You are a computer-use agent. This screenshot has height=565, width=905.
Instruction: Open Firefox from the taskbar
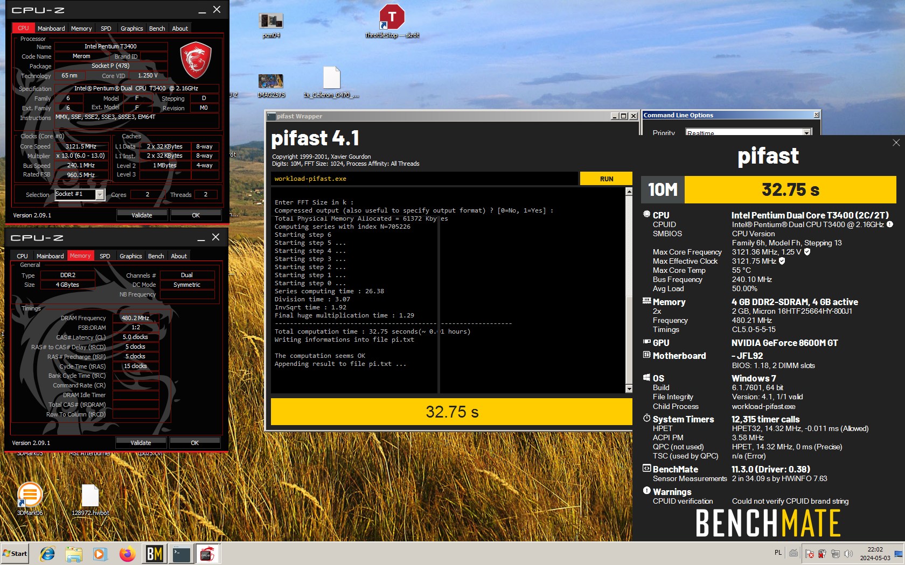(127, 553)
